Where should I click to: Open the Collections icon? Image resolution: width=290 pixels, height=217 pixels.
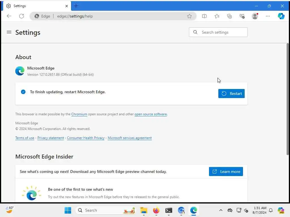(229, 16)
